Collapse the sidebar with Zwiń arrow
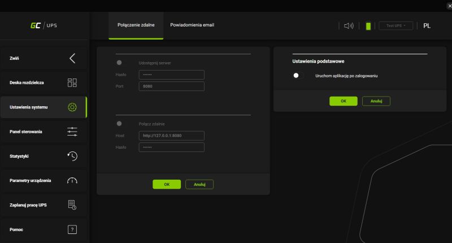The height and width of the screenshot is (243, 452). coord(72,58)
